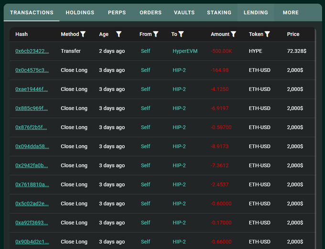Open transaction hash 0xa92f3693...
The image size is (325, 249).
point(32,223)
